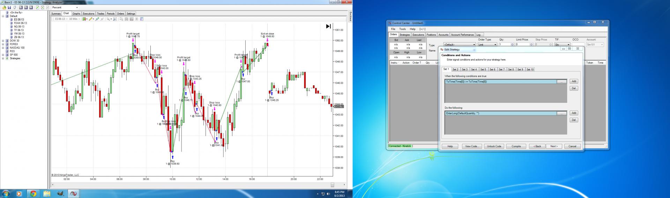Open Account Performance tab in Control Center

coord(462,35)
